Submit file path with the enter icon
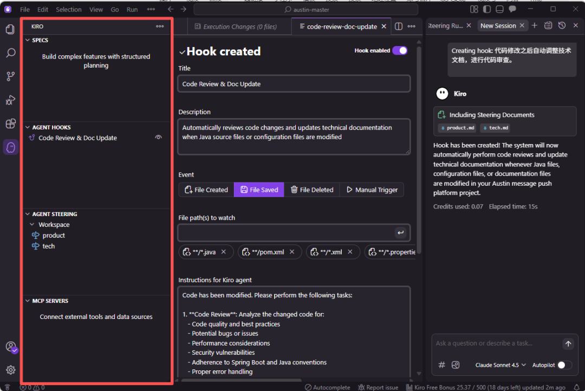The width and height of the screenshot is (585, 391). pyautogui.click(x=401, y=233)
